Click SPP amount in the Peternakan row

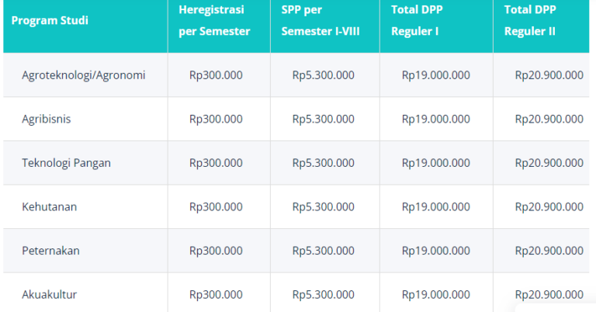pos(324,251)
